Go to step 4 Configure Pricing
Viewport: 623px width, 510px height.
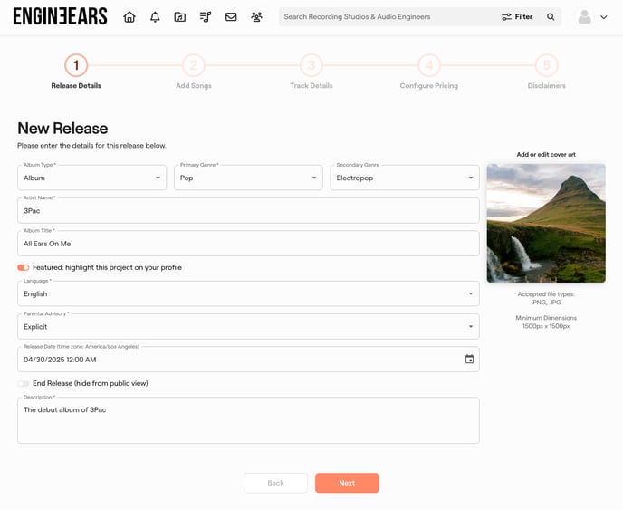tap(428, 65)
